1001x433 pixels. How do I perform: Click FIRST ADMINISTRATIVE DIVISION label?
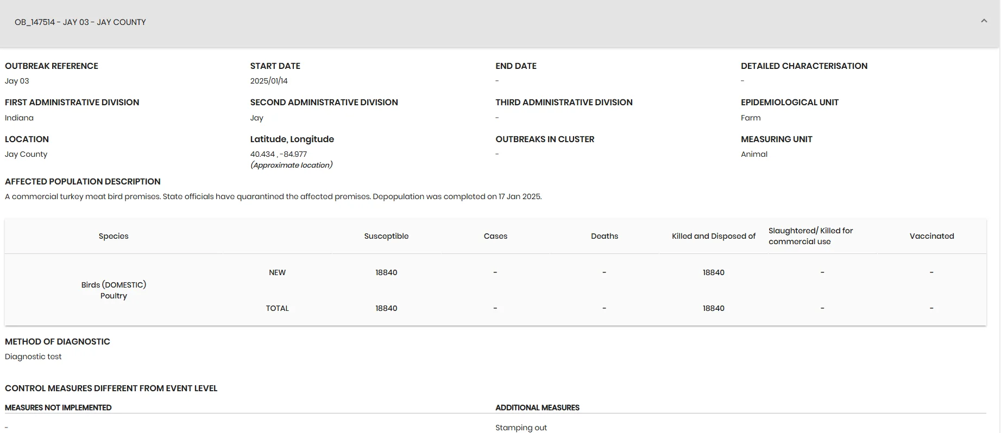tap(72, 102)
